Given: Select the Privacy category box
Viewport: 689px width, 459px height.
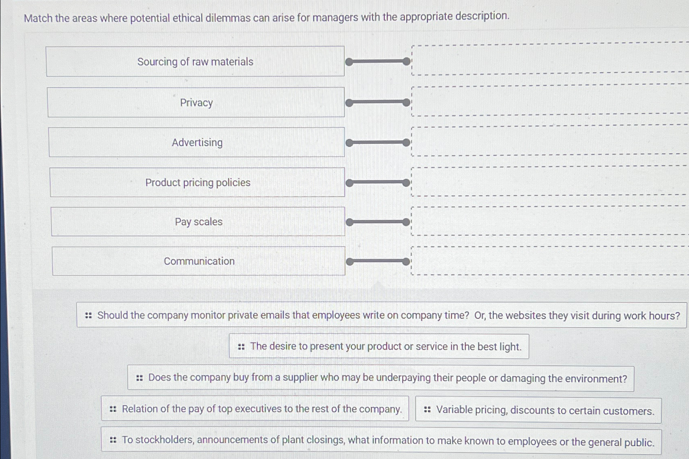Looking at the screenshot, I should 196,103.
